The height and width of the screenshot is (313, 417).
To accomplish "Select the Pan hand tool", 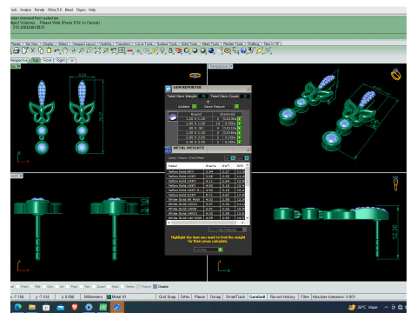I will 65,50.
